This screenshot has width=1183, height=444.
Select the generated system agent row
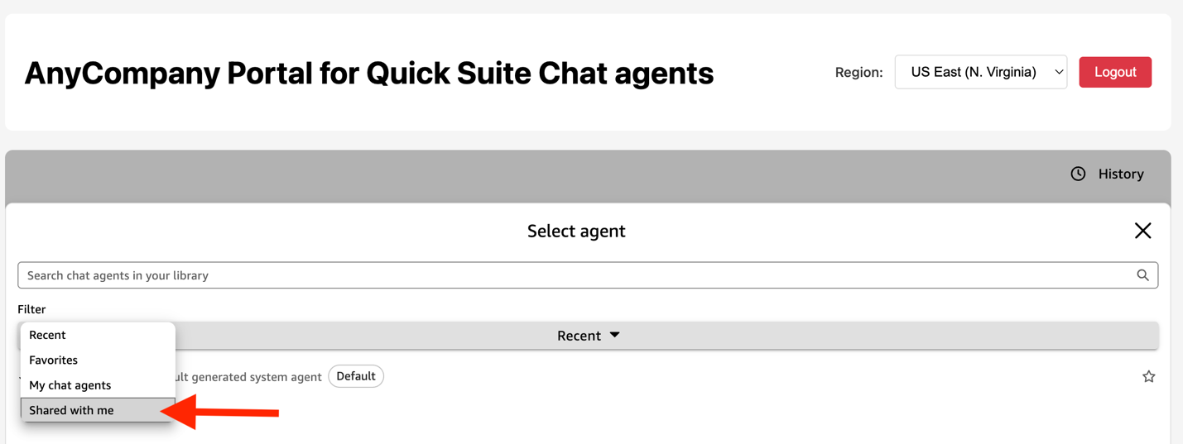click(x=248, y=377)
